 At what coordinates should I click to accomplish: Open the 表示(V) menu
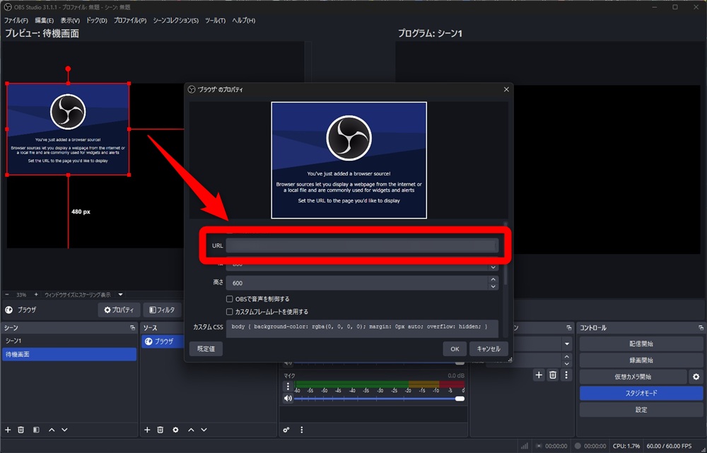pyautogui.click(x=70, y=21)
